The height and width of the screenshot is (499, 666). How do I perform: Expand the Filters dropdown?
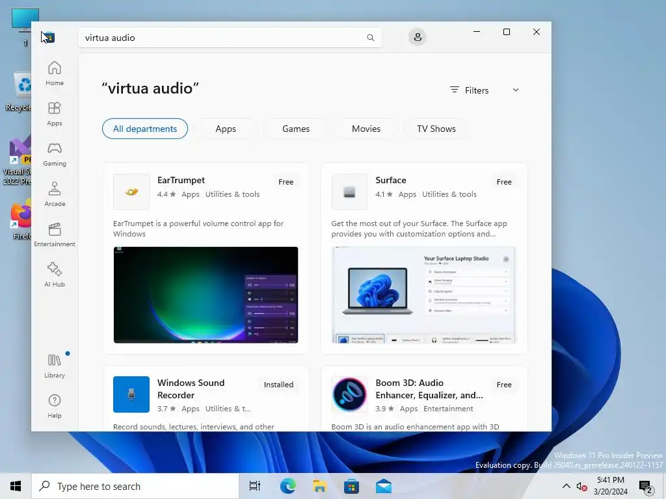pyautogui.click(x=485, y=90)
